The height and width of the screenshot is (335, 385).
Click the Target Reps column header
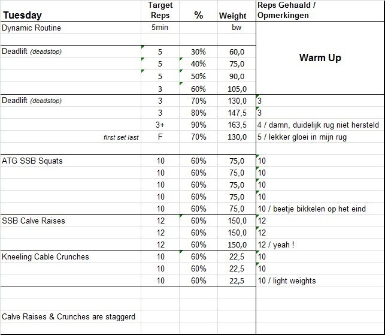coord(160,10)
